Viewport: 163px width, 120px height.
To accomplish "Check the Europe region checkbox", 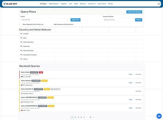I will coord(23,34).
